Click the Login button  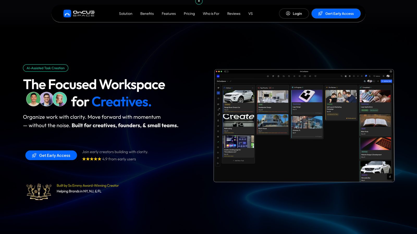pos(294,14)
